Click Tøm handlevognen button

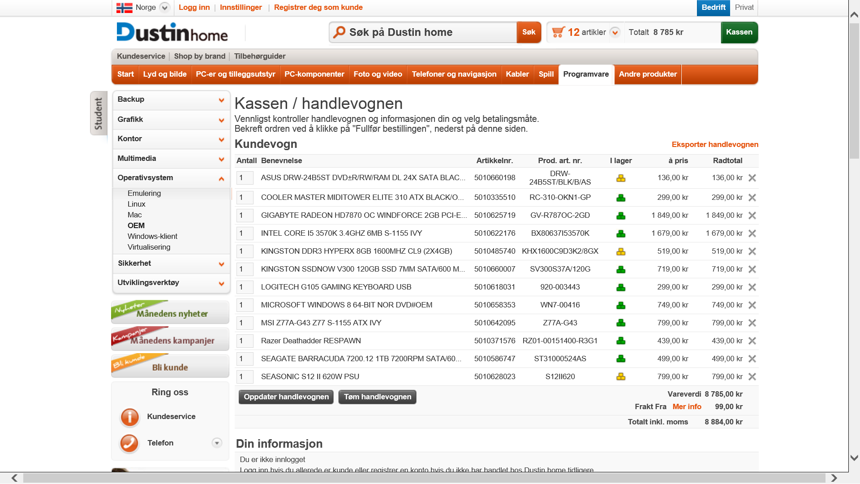click(x=378, y=397)
